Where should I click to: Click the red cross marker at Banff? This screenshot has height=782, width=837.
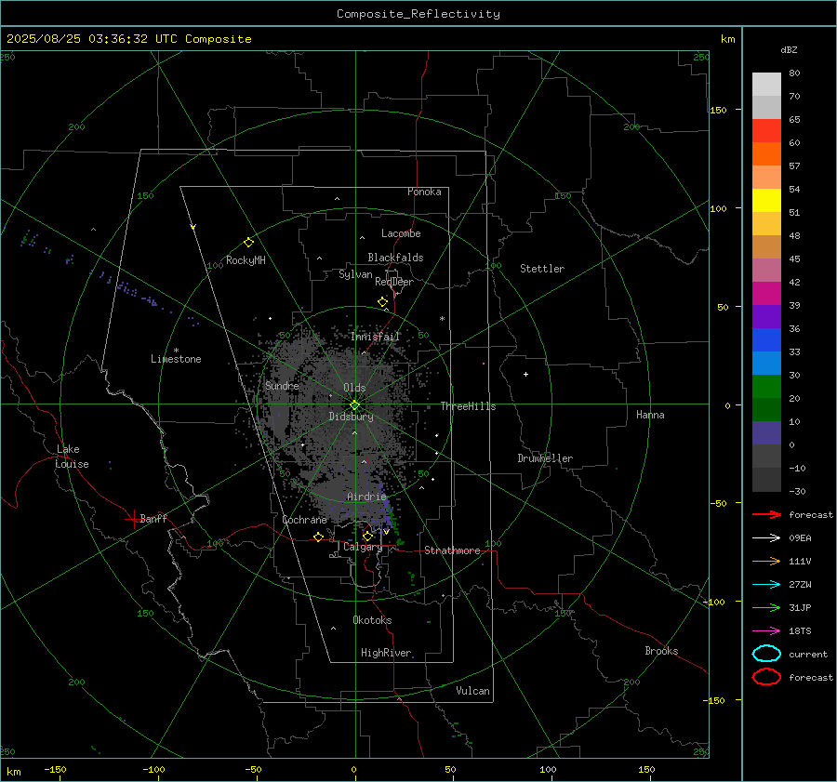[x=133, y=519]
